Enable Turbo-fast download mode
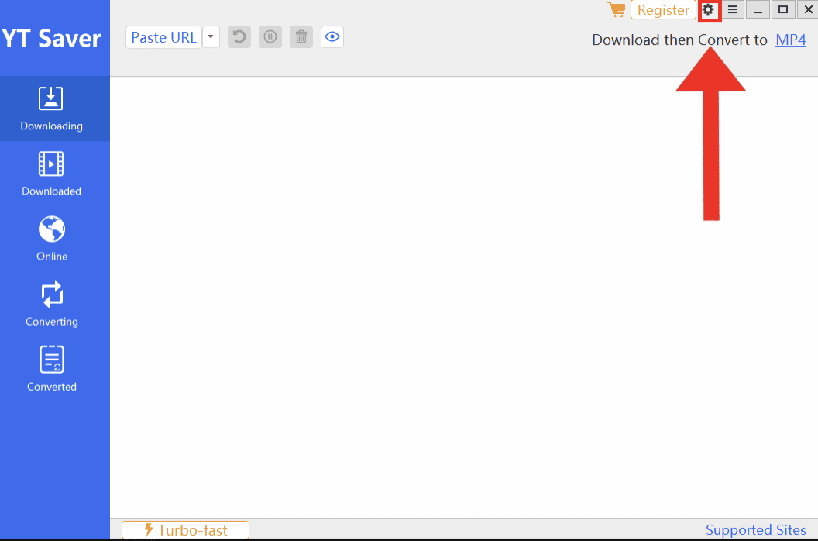This screenshot has width=818, height=541. [185, 530]
